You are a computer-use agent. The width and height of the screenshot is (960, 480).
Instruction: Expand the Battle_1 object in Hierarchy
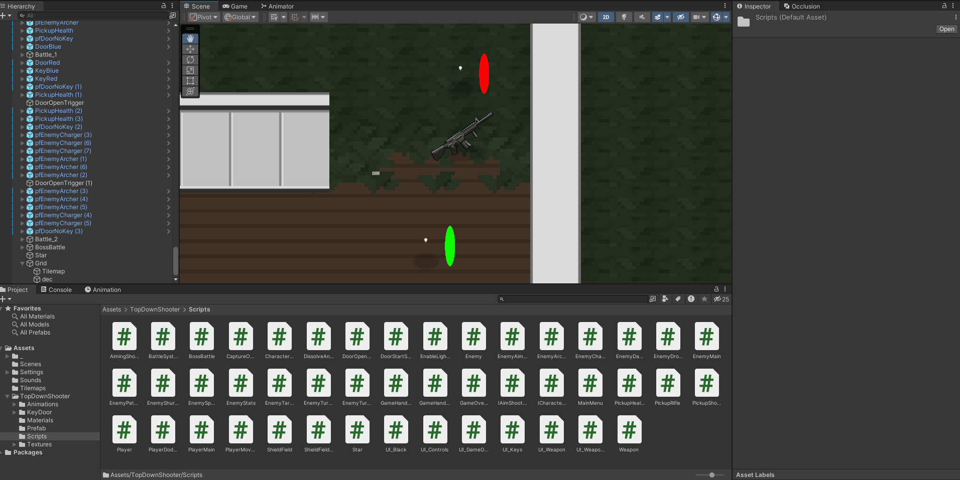pyautogui.click(x=22, y=55)
